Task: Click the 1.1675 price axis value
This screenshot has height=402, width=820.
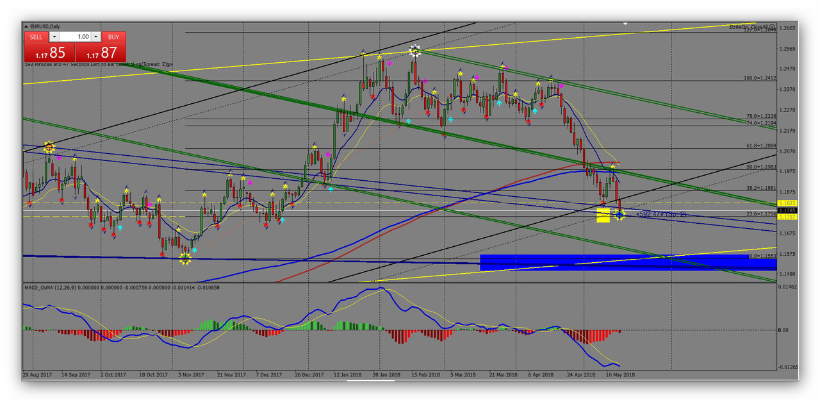Action: coord(787,233)
